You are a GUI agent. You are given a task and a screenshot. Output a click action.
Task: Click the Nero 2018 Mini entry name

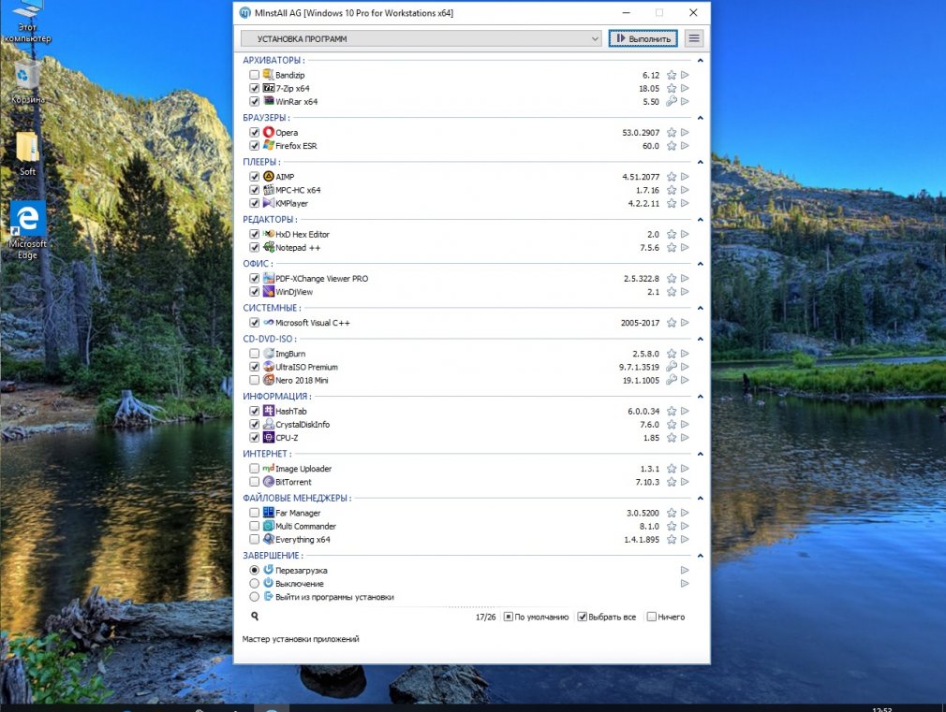click(x=302, y=381)
